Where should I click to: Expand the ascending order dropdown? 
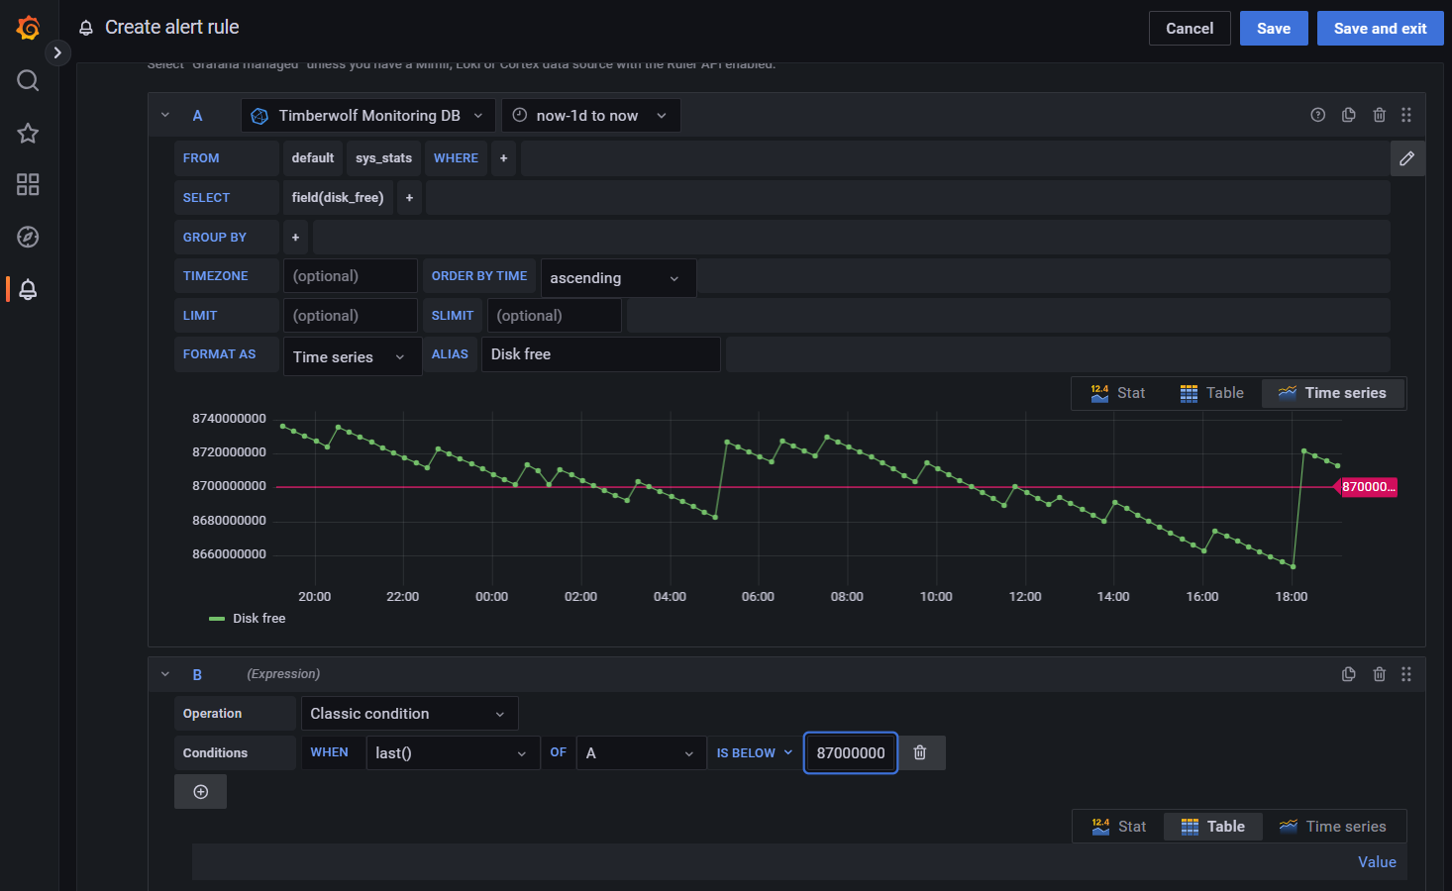(x=616, y=278)
